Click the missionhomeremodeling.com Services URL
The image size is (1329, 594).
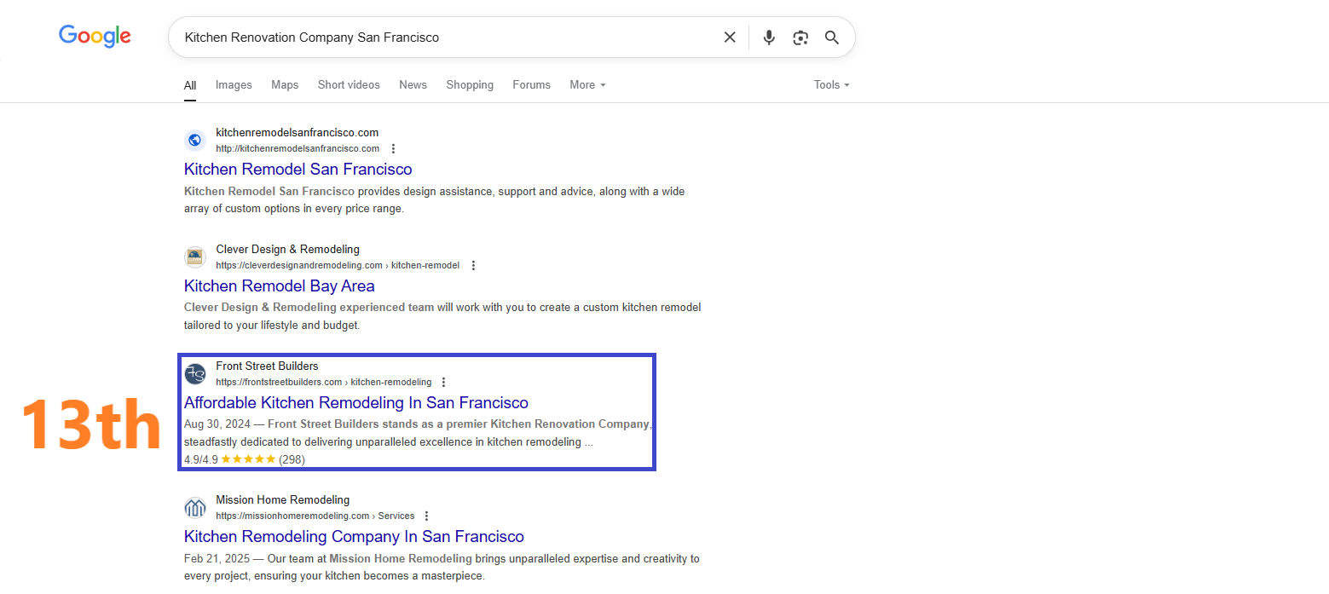coord(315,516)
